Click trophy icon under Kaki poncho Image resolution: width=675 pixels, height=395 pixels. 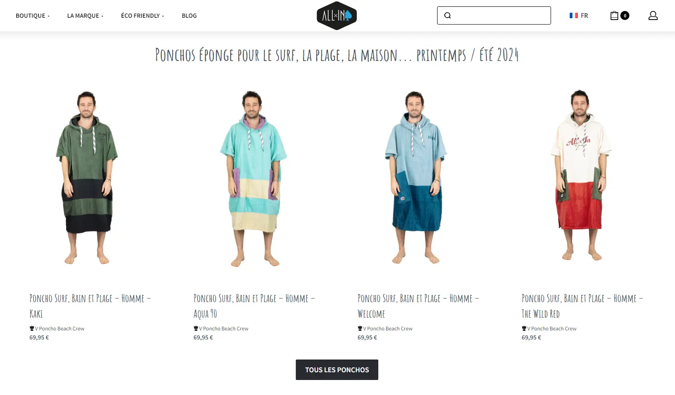[x=32, y=329]
